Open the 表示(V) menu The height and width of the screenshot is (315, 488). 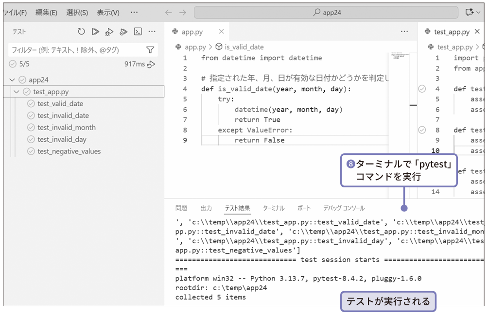(x=108, y=13)
